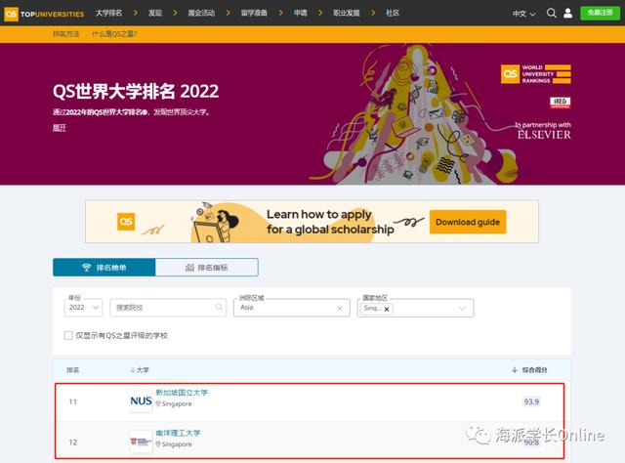The image size is (625, 463).
Task: Click the Nanyang Technological University logo
Action: (141, 442)
